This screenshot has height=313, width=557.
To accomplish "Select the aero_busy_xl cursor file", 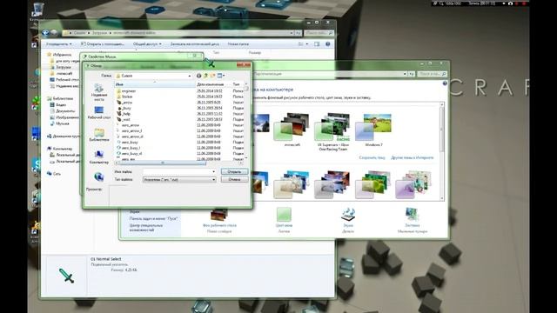I will pos(130,153).
